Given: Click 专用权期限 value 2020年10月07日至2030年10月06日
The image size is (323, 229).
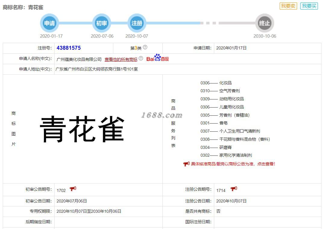Looking at the screenshot, I should (x=89, y=211).
